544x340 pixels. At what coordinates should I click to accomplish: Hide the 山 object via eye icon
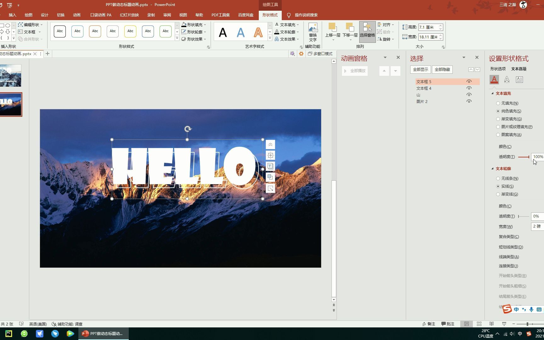[469, 95]
